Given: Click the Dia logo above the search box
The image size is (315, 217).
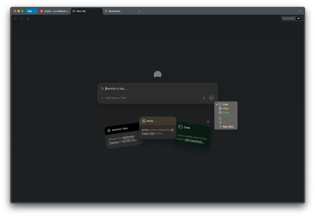Looking at the screenshot, I should point(157,75).
